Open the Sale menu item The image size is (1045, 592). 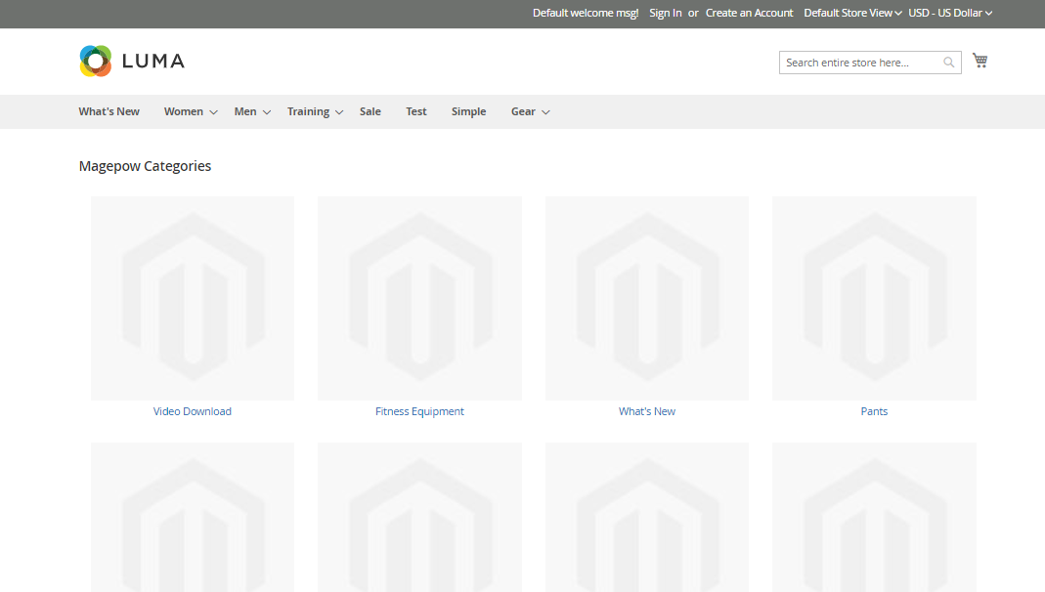(x=370, y=111)
